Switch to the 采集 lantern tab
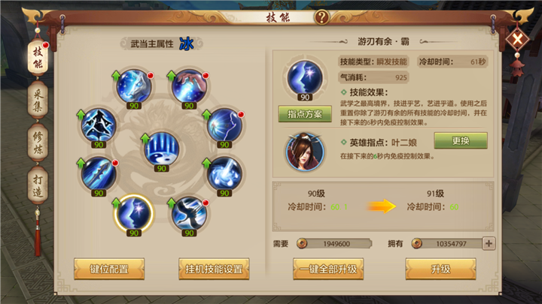This screenshot has width=542, height=304. pyautogui.click(x=38, y=100)
